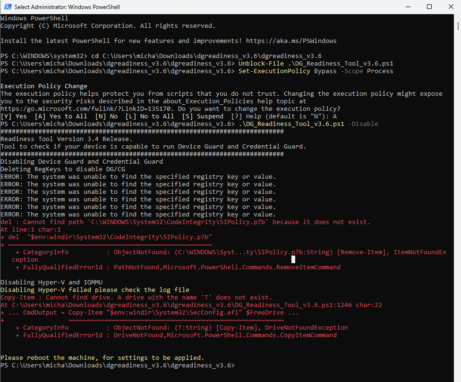Click the 'At line:1 char:1' error line
Viewport: 461px width, 382px height.
[31, 230]
